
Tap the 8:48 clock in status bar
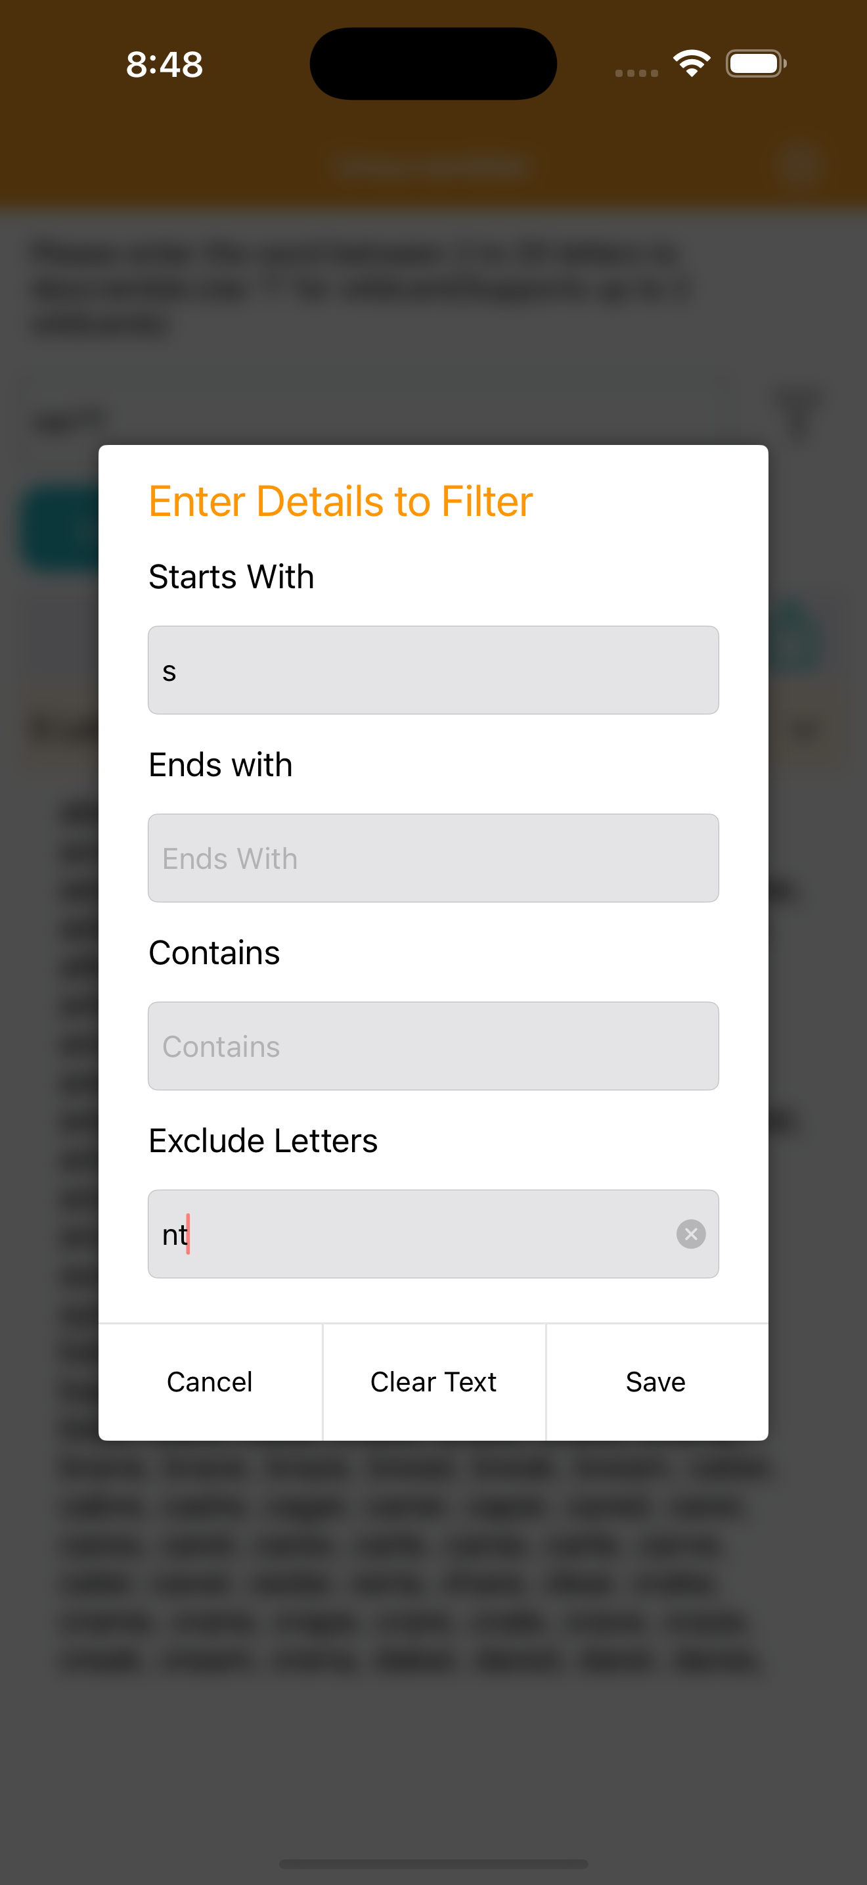click(x=164, y=64)
